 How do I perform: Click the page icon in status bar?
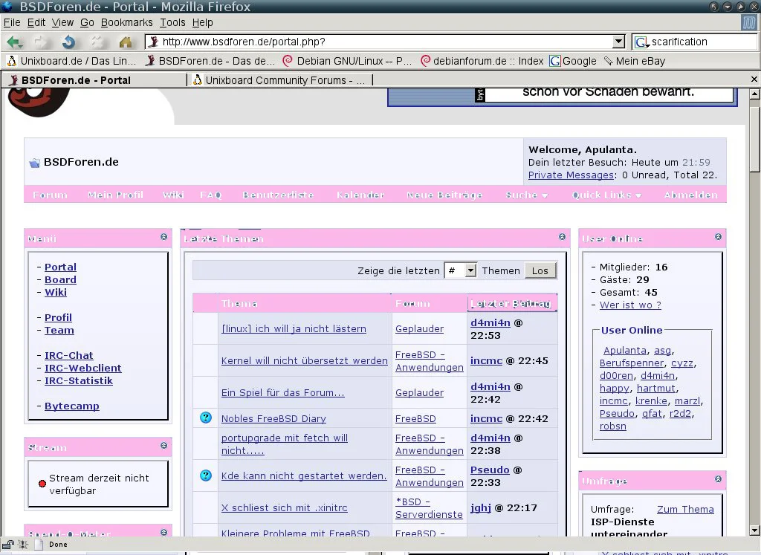tap(39, 545)
